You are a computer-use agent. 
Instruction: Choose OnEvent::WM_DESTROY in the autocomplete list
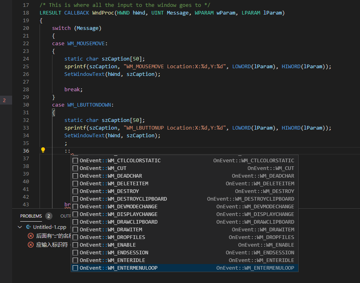coord(184,191)
